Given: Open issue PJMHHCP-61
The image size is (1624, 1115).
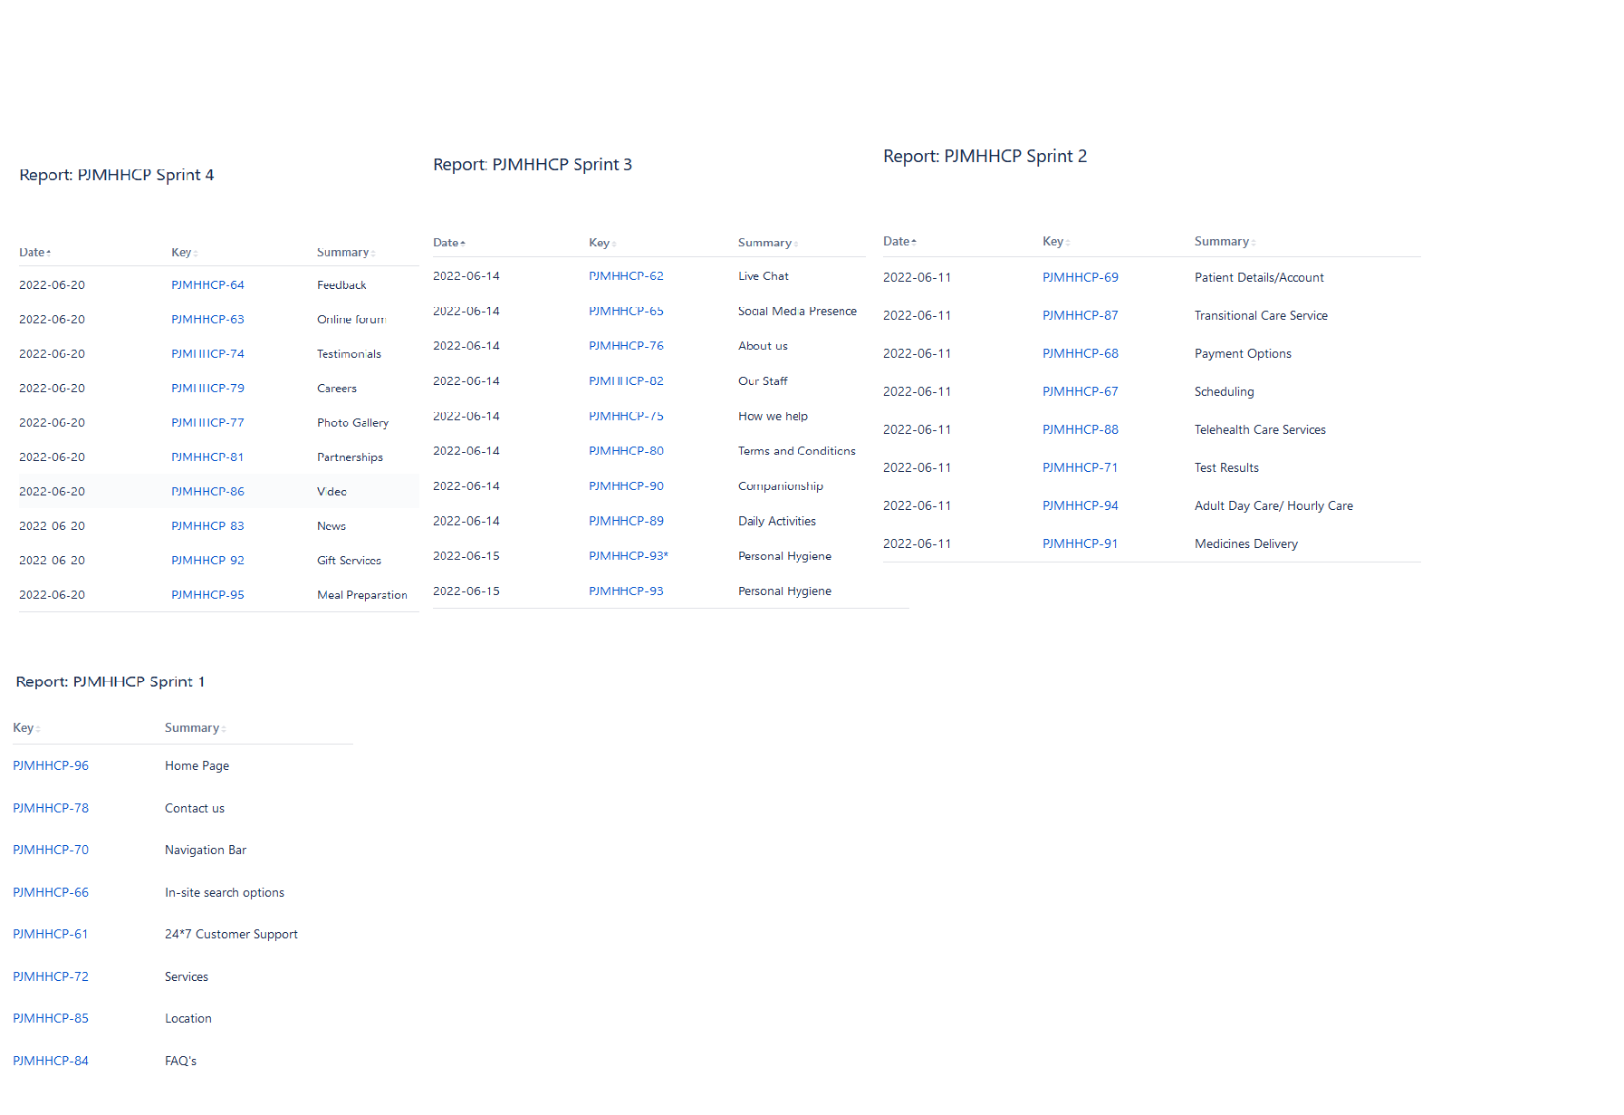Looking at the screenshot, I should (x=51, y=935).
